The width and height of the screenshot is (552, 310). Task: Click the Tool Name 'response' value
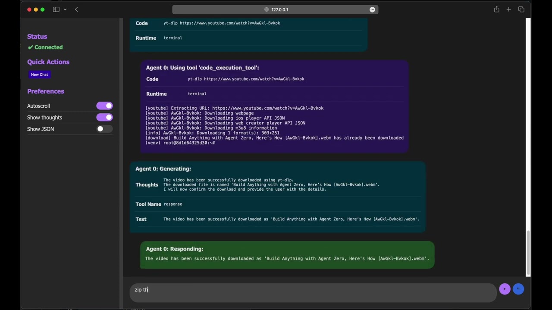point(173,204)
